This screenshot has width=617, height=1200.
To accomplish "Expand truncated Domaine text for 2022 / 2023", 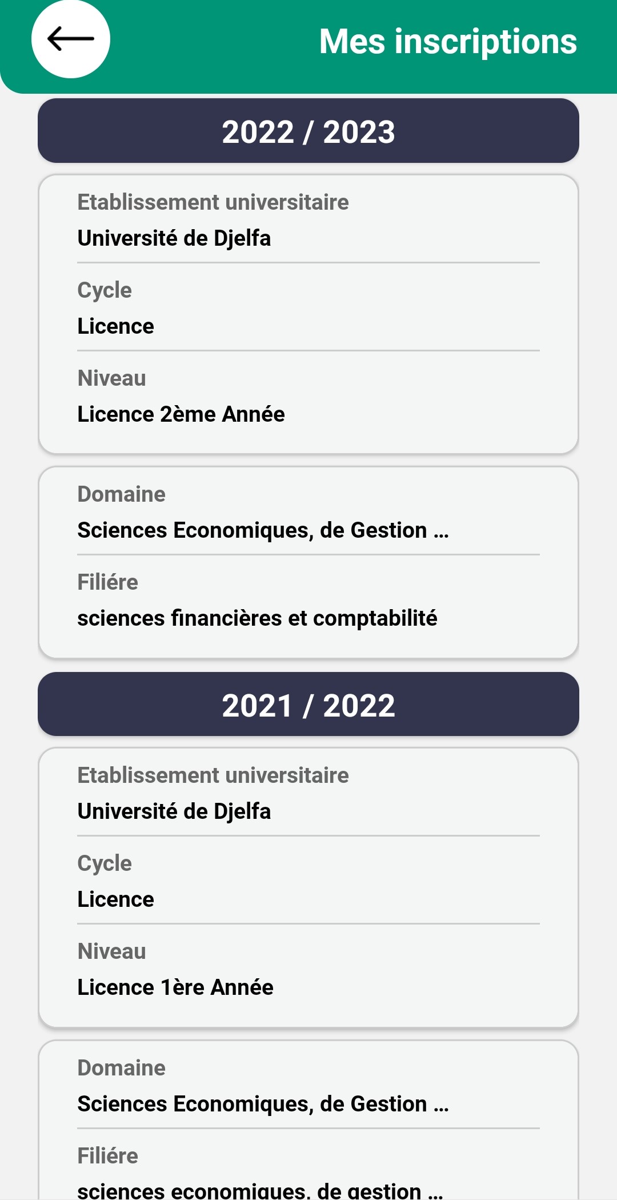I will pos(263,530).
